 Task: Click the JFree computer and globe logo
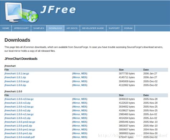(x=22, y=13)
